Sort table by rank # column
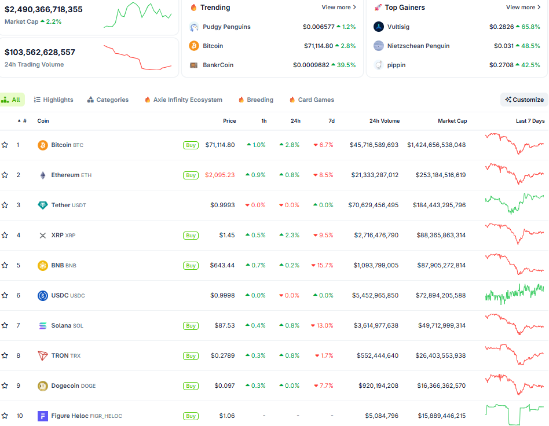 tap(24, 121)
